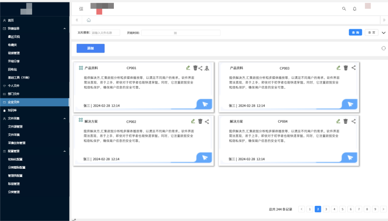Screen dimensions: 388x221
Task: Click the search magnifier icon in header
Action: 344,8
